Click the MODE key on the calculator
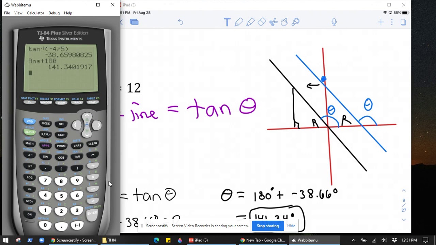The image size is (436, 245). click(45, 124)
